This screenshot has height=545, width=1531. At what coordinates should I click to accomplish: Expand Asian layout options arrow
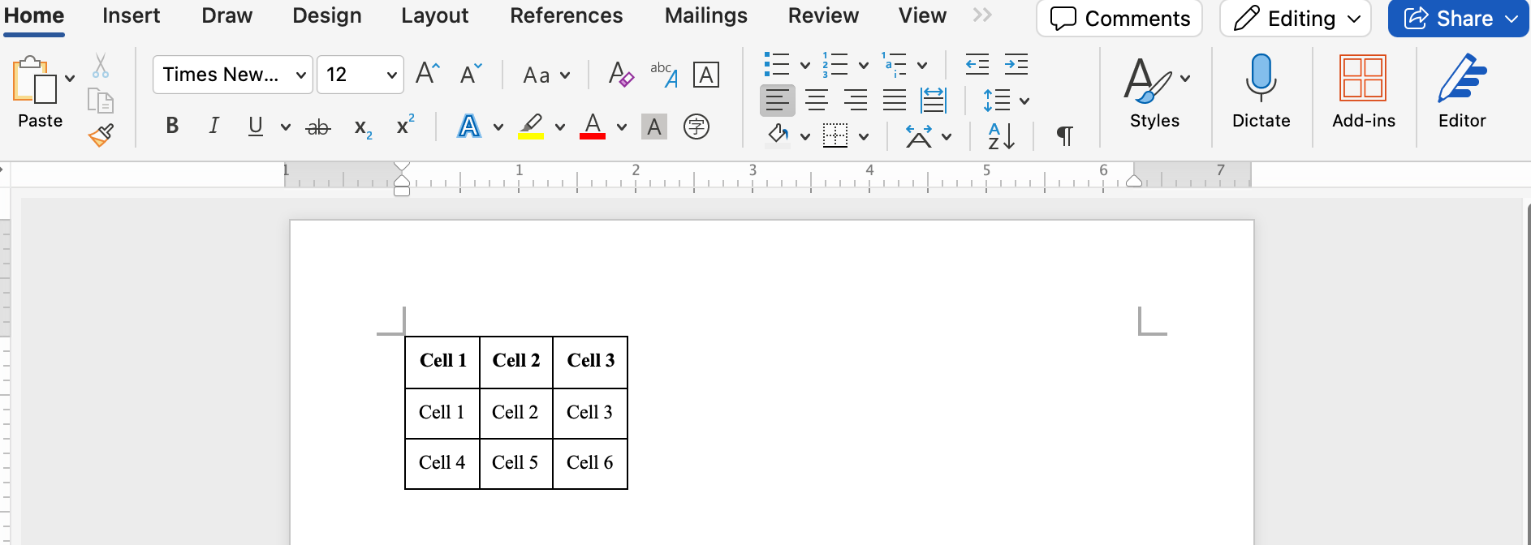click(947, 137)
